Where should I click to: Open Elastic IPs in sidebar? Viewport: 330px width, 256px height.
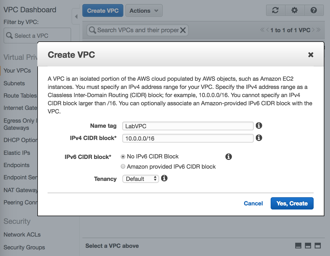coord(17,153)
